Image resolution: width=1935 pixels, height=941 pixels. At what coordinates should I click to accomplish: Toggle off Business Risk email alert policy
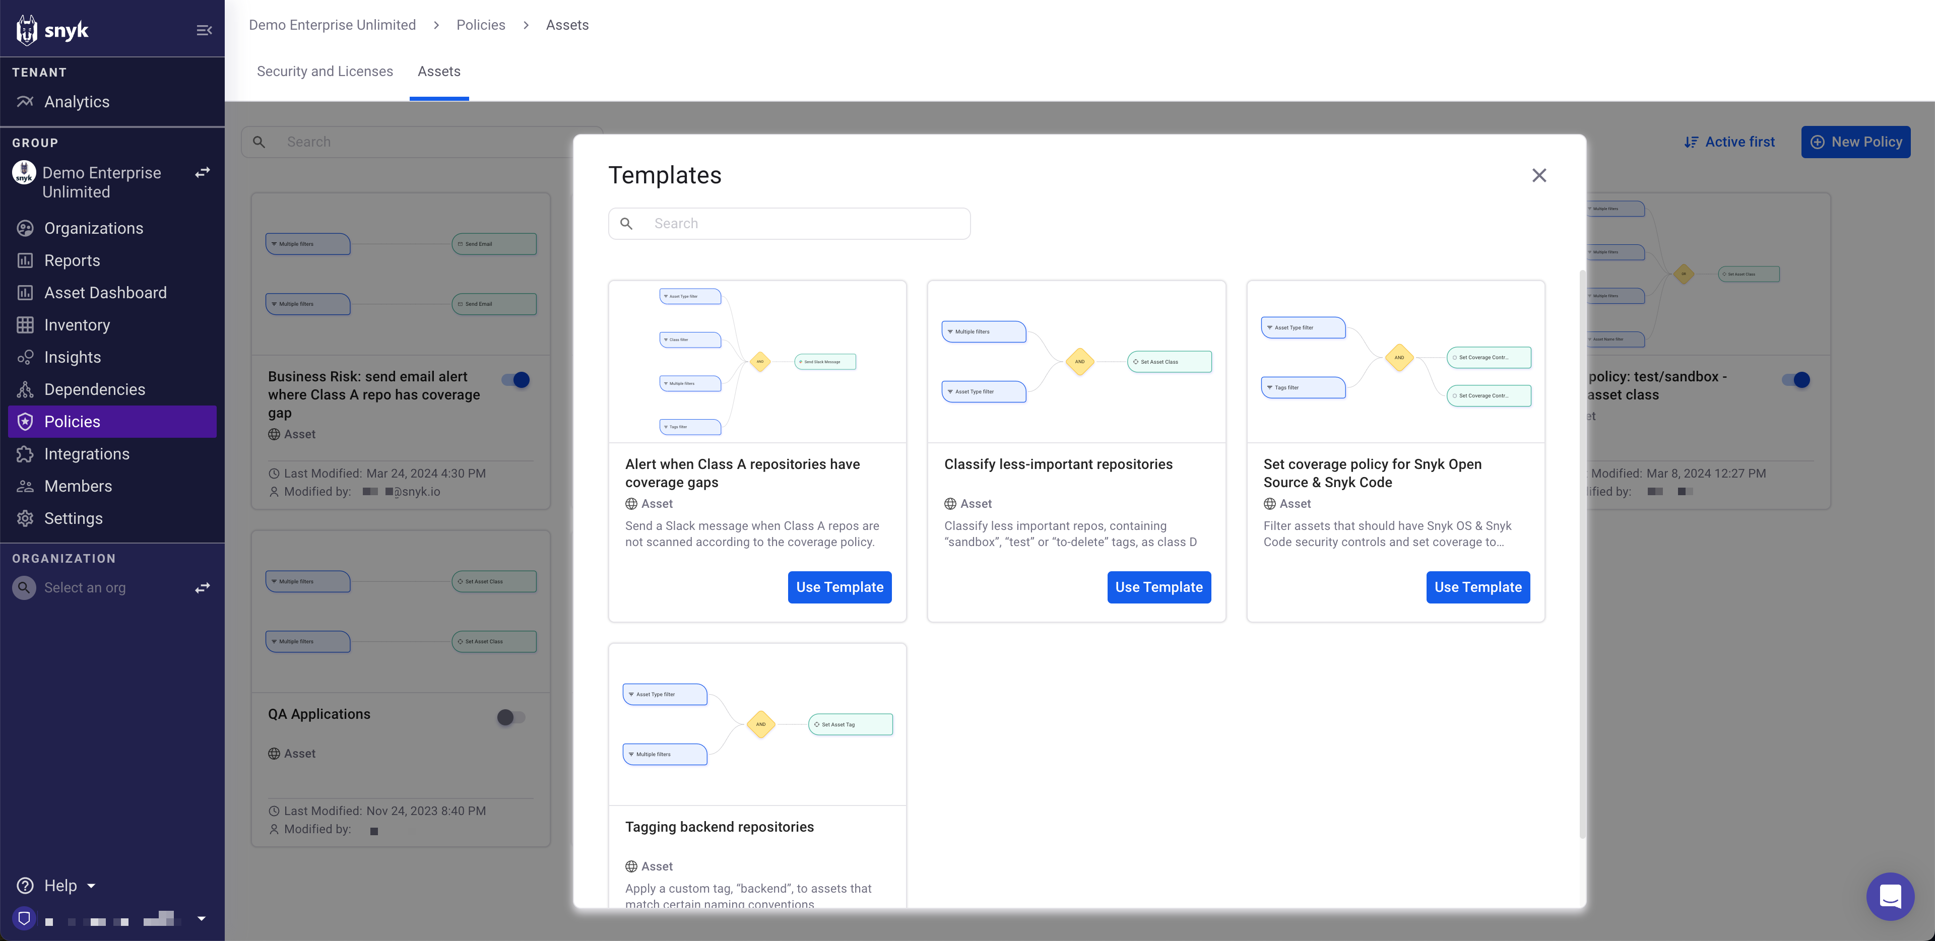click(x=516, y=380)
